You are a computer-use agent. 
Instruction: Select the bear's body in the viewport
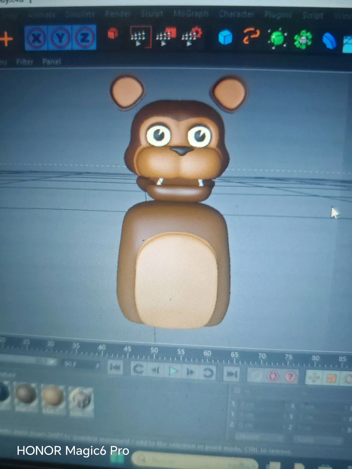174,264
